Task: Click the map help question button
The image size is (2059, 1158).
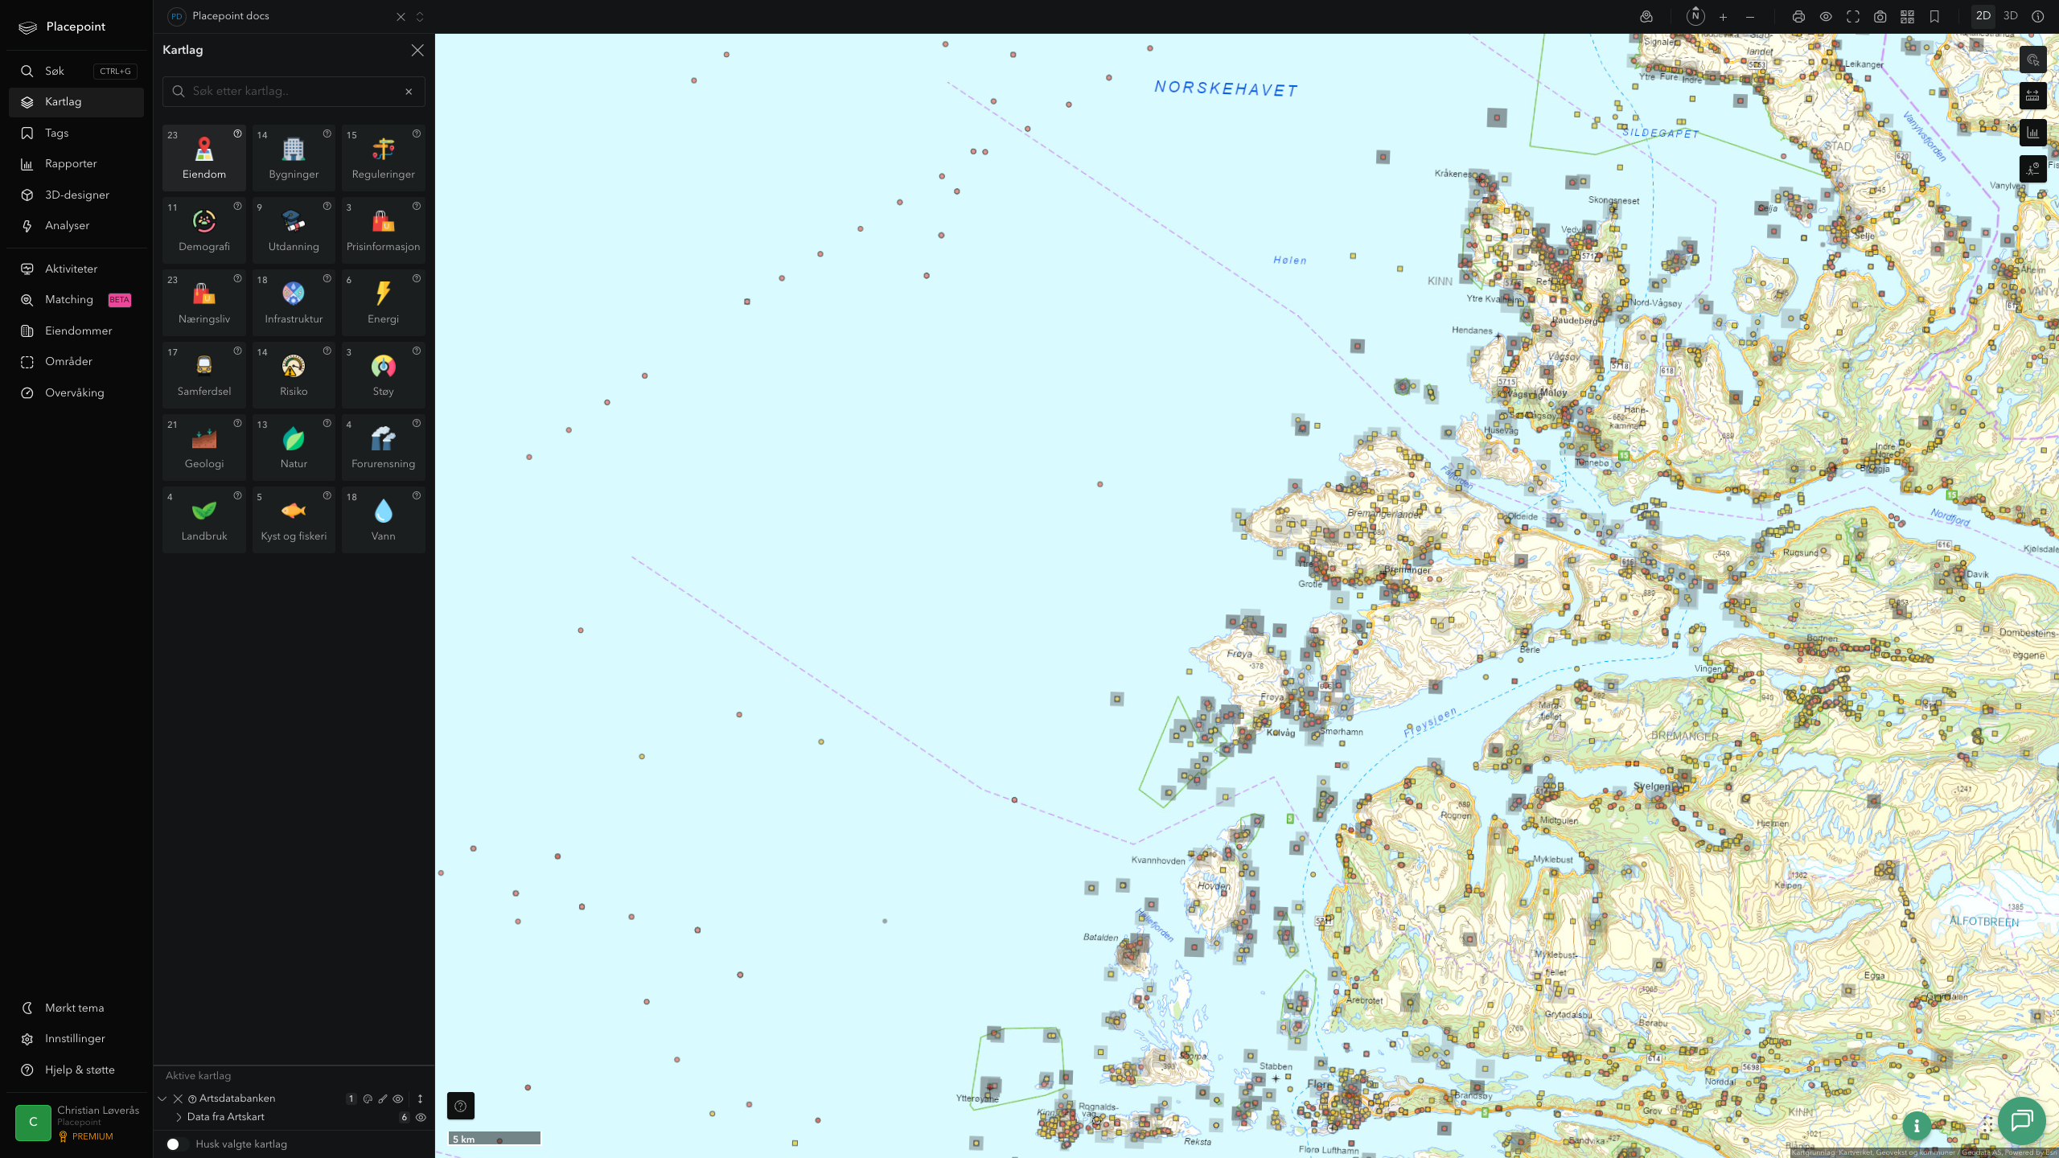Action: (460, 1106)
